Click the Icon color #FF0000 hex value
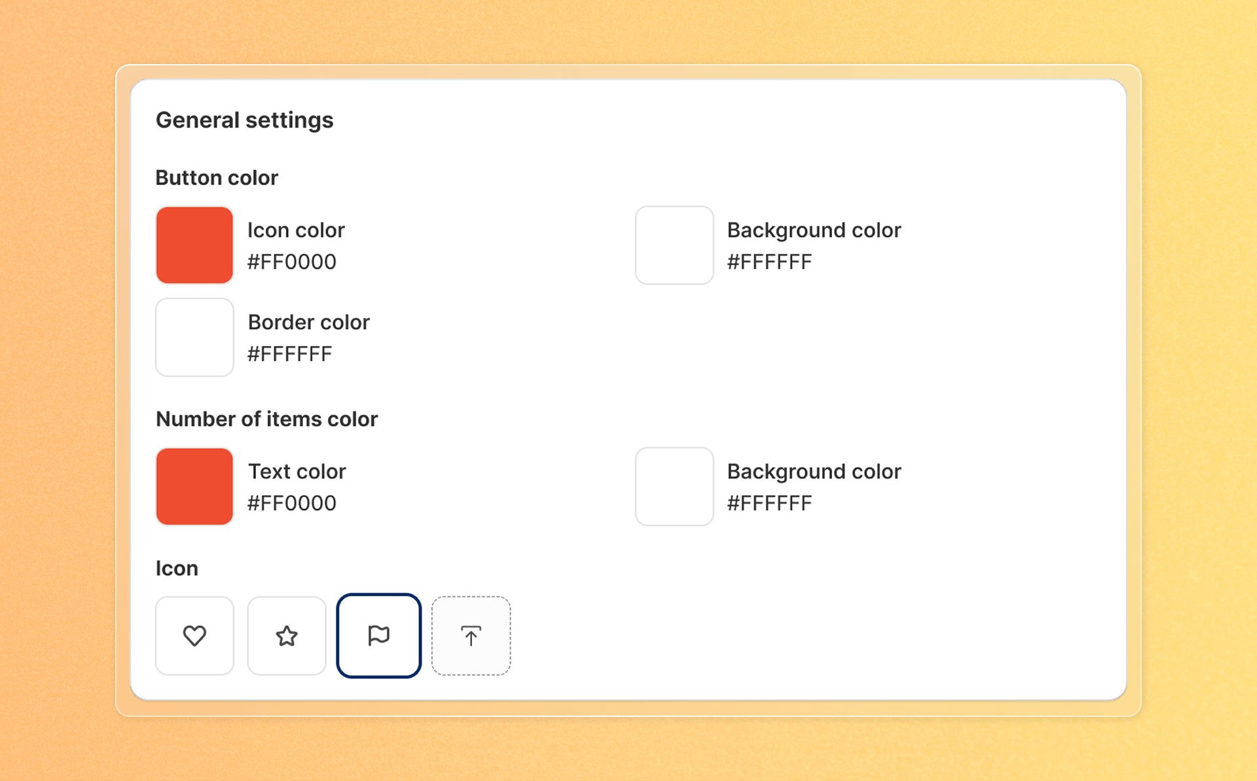Screen dimensions: 1257x781 [x=292, y=262]
